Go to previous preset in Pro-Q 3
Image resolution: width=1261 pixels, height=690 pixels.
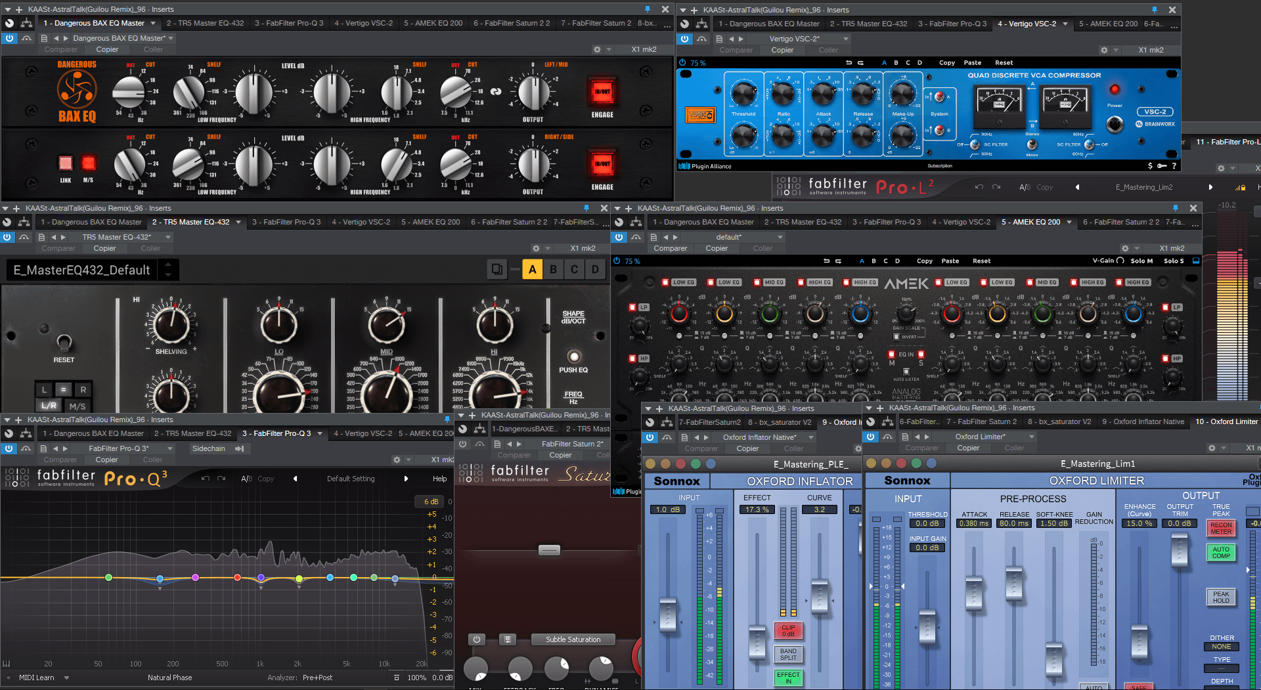295,479
